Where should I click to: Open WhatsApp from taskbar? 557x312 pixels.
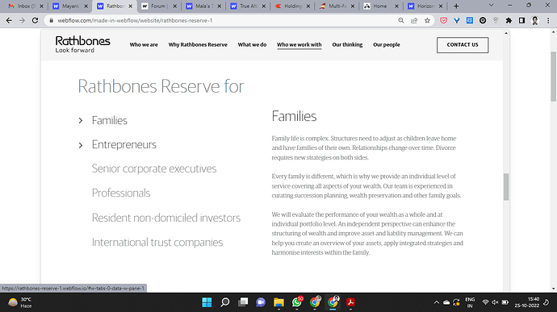[297, 302]
